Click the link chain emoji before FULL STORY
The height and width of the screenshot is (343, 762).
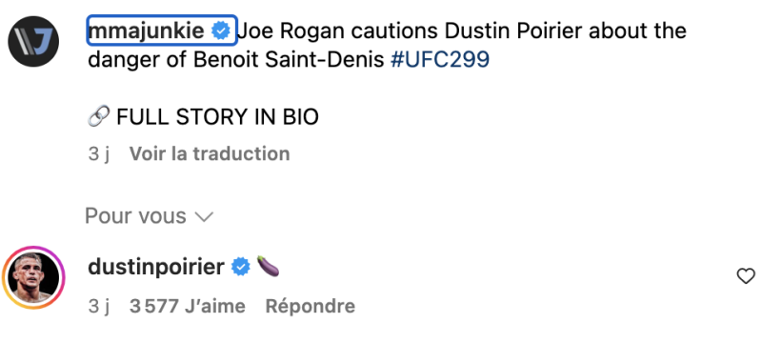(99, 116)
